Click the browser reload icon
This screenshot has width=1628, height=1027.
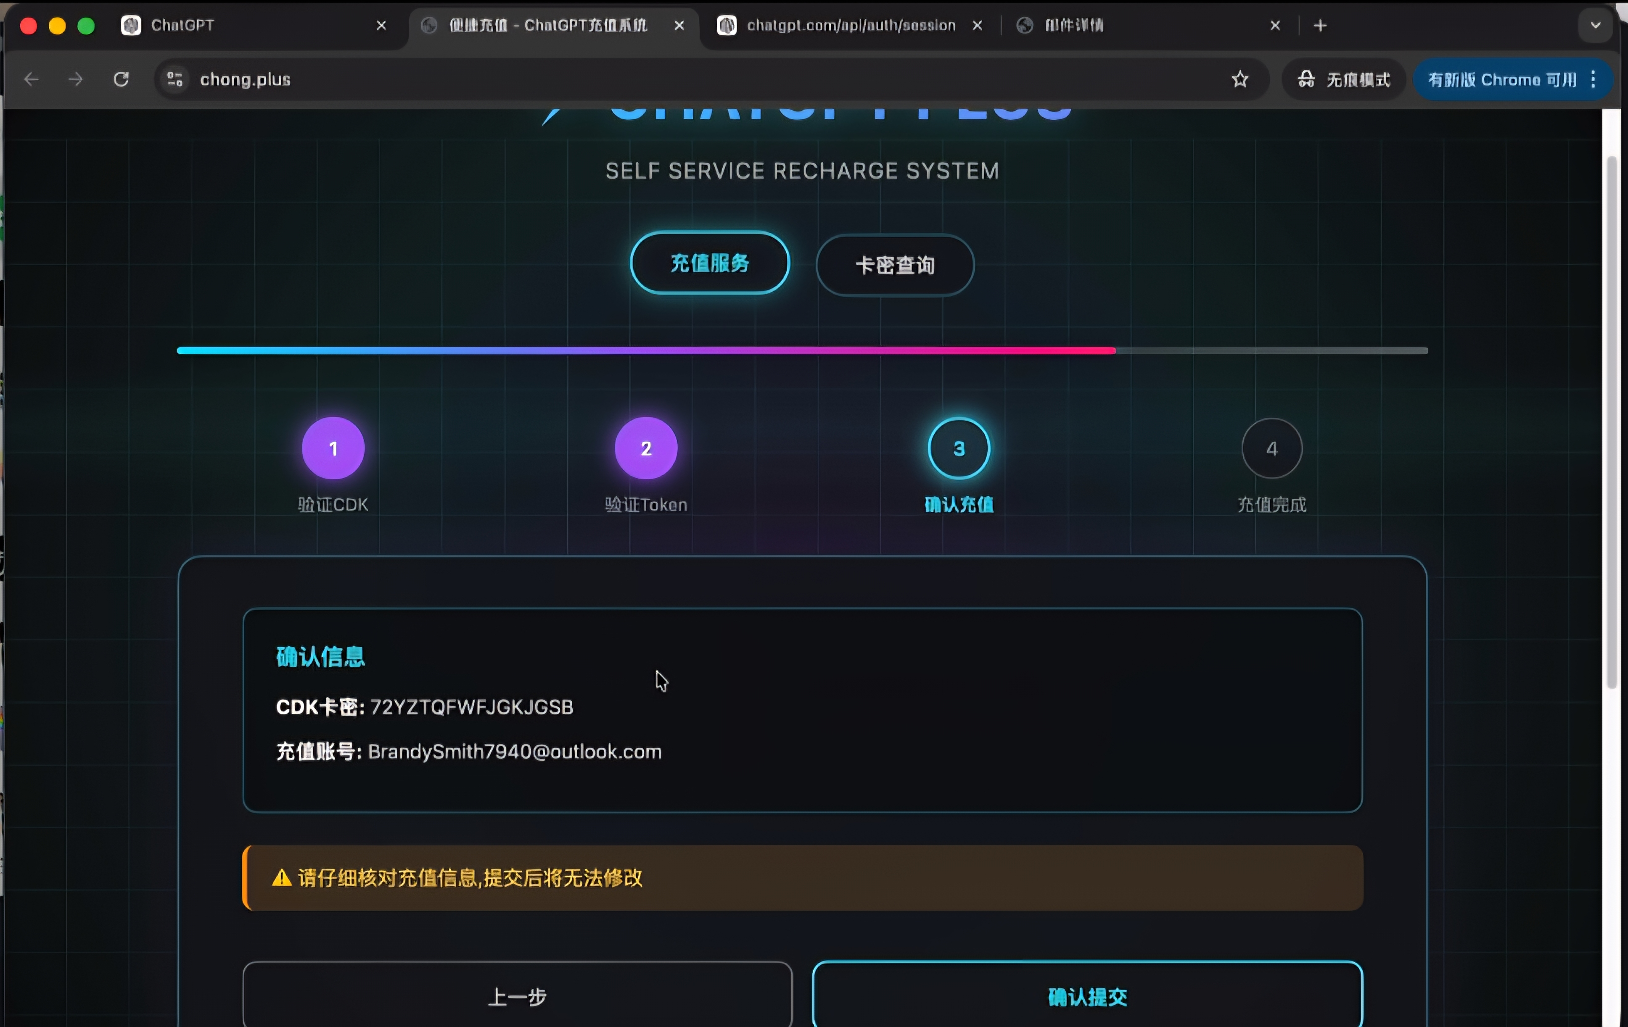click(x=121, y=80)
